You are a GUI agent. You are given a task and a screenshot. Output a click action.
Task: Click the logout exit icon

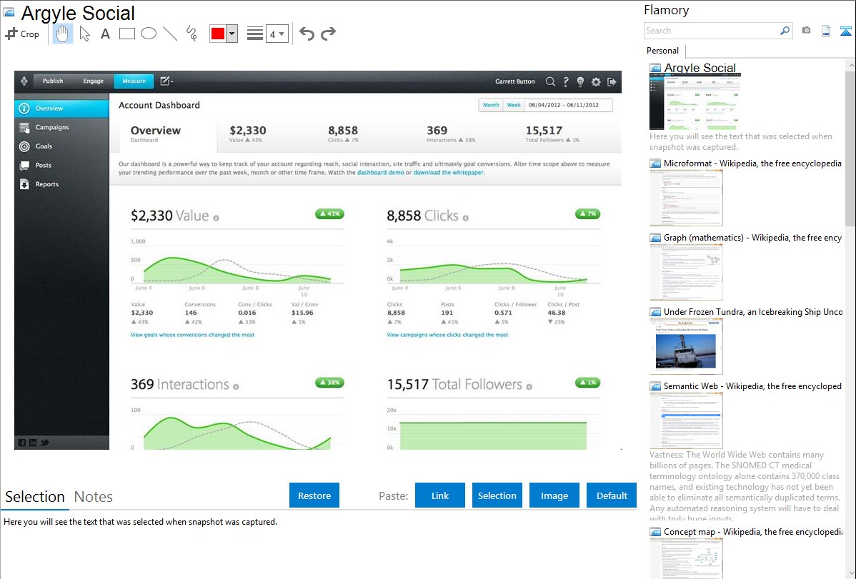[x=612, y=82]
